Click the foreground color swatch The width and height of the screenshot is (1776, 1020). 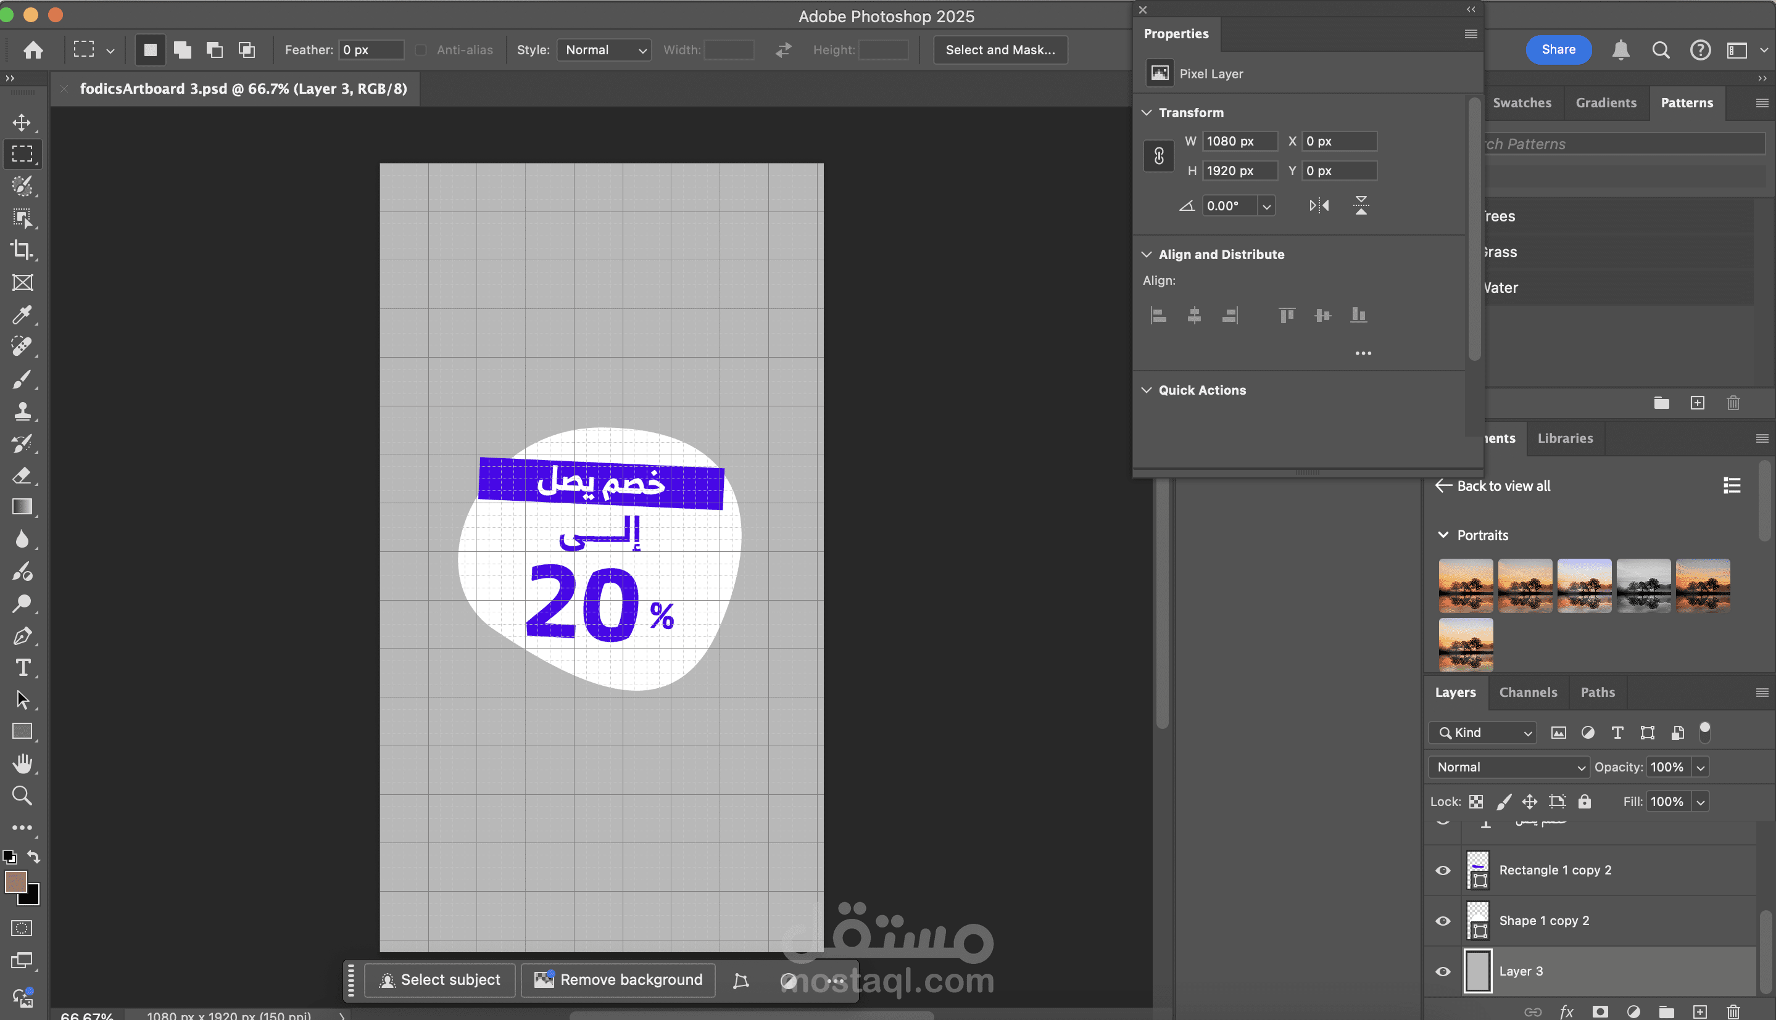[x=15, y=881]
